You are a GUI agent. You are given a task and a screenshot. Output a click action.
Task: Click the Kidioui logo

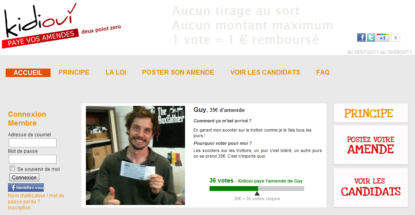point(40,20)
